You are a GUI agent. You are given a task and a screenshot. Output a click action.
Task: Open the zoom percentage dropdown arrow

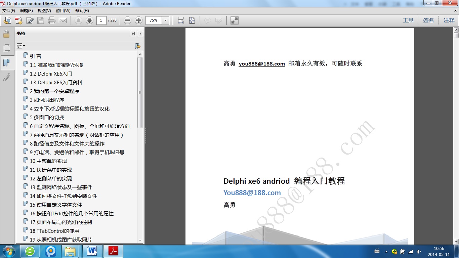click(x=165, y=20)
